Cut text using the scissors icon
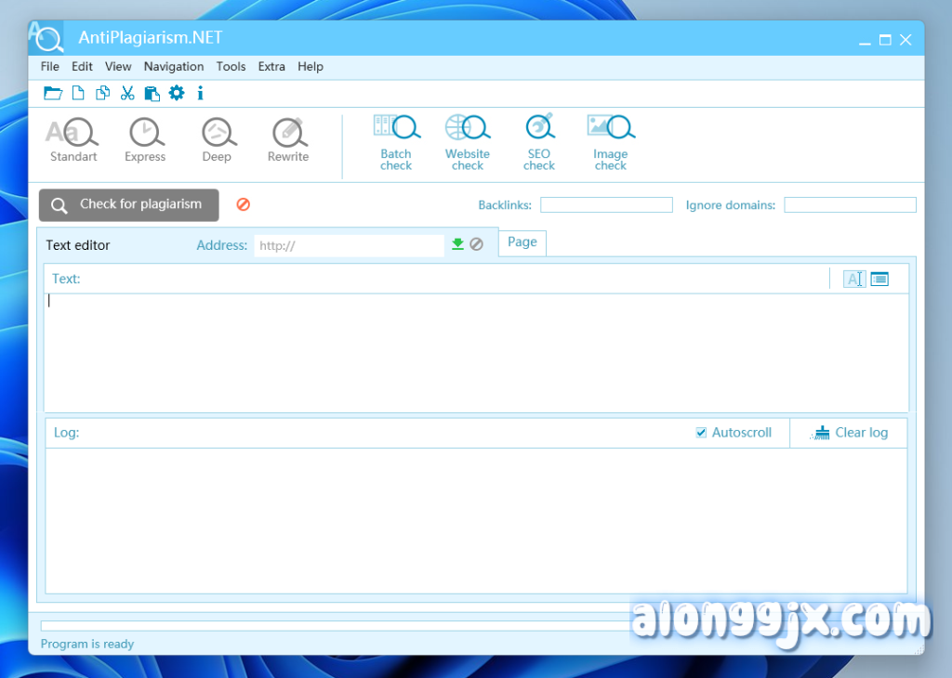The image size is (952, 678). click(127, 93)
